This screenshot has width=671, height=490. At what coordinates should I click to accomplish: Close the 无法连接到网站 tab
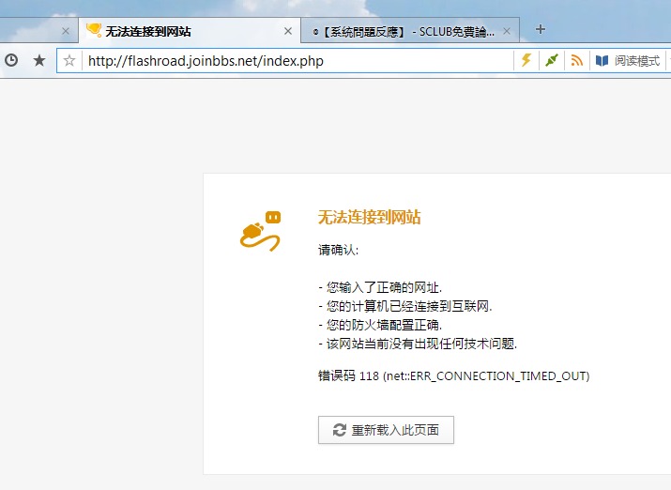click(288, 31)
